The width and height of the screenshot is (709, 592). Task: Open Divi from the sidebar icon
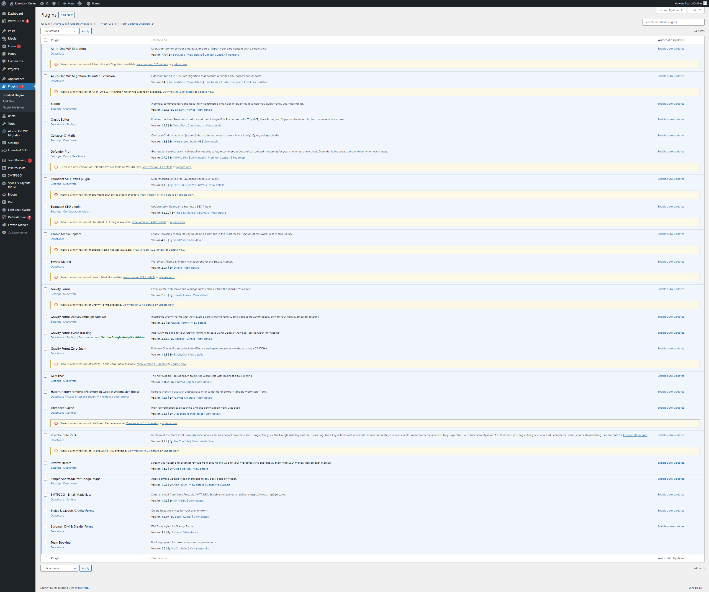coord(4,202)
